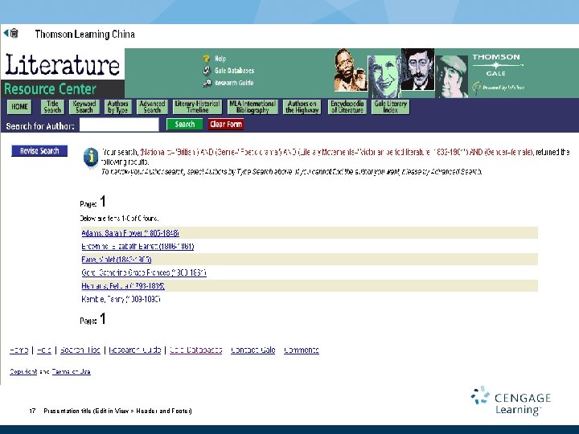
Task: Click the portrait of man with glasses
Action: (350, 70)
